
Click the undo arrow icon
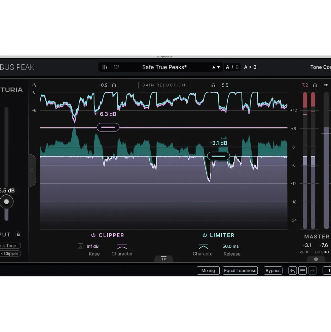coord(293,271)
